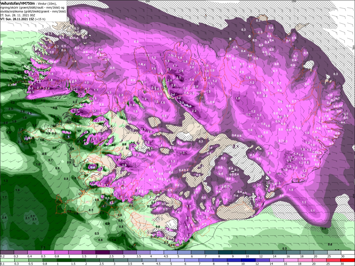Click the 'slydda/snjókoma' description line
The image size is (355, 266).
click(33, 12)
